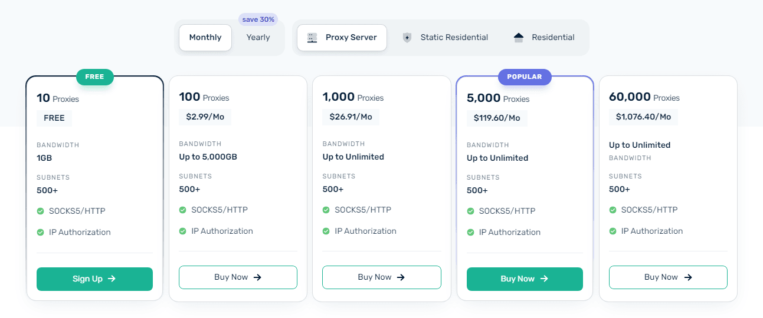Screen dimensions: 763x318
Task: Click the IP Authorization check icon in the 60,000 Proxies plan
Action: point(613,231)
